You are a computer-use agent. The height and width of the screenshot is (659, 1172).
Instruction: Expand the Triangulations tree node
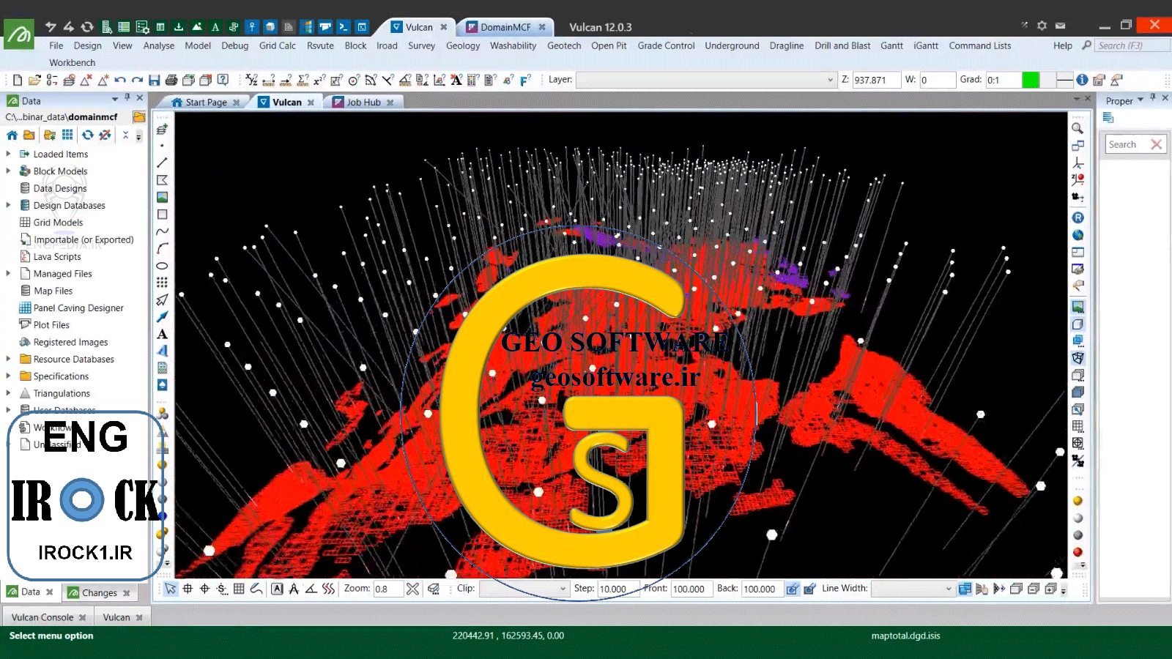8,393
